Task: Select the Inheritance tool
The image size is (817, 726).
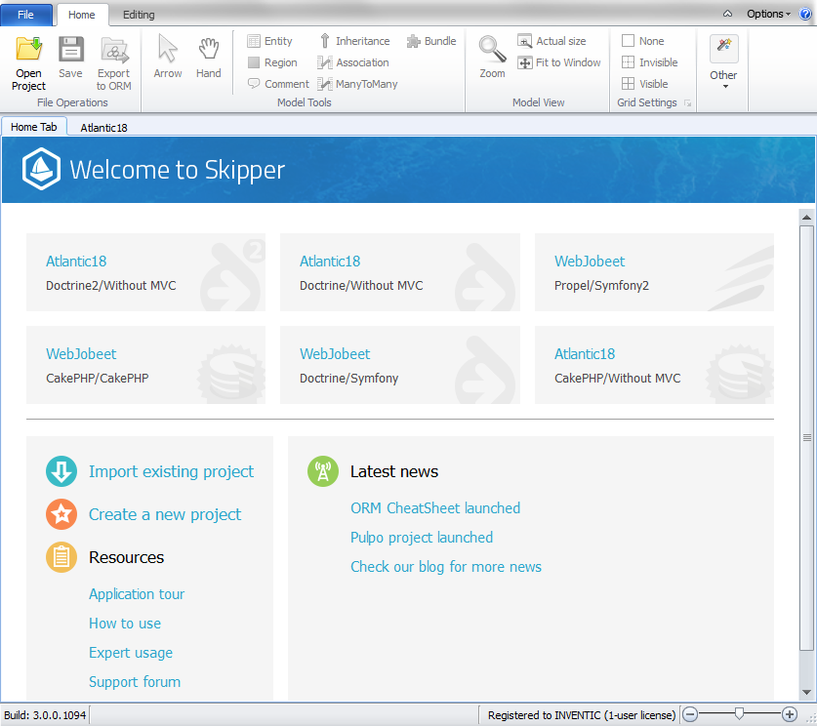Action: coord(353,41)
